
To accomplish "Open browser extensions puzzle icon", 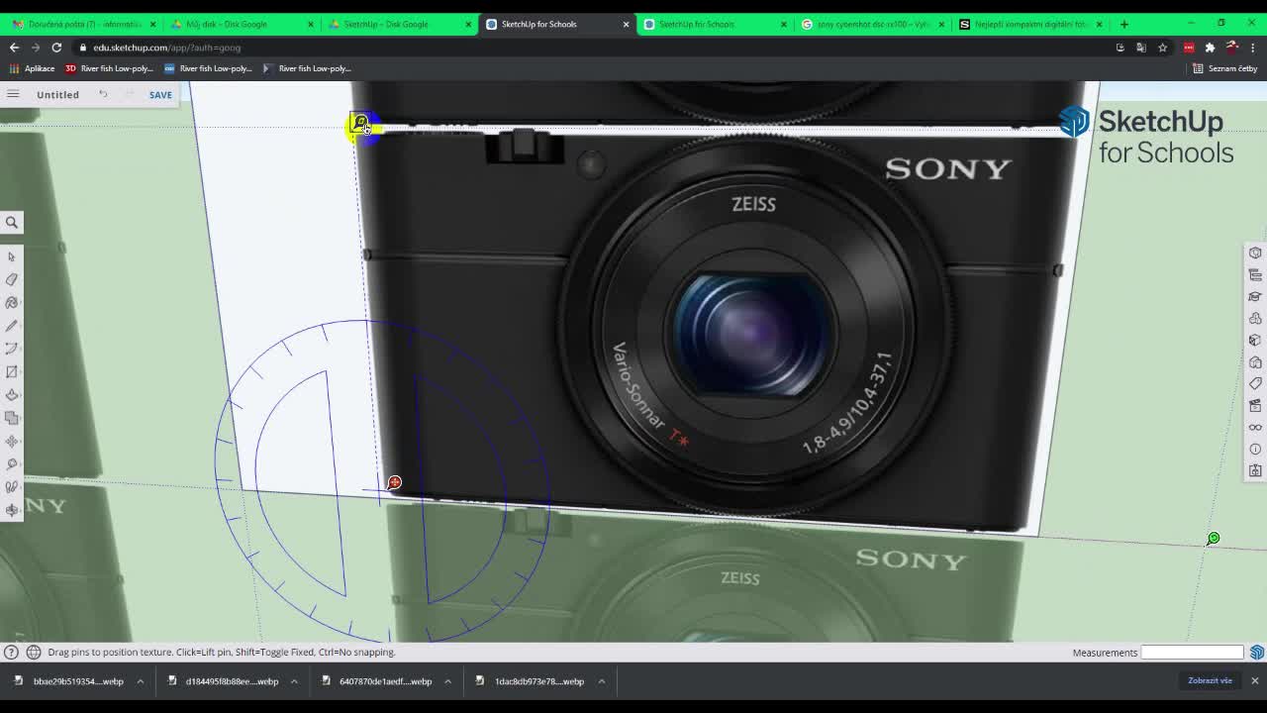I will pyautogui.click(x=1210, y=48).
